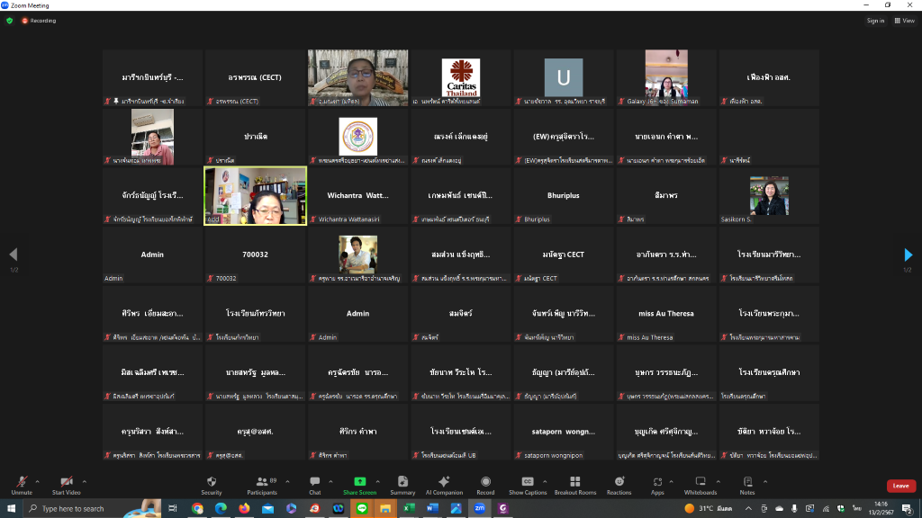Viewport: 922px width, 518px height.
Task: Open Task View on the taskbar
Action: click(x=172, y=509)
